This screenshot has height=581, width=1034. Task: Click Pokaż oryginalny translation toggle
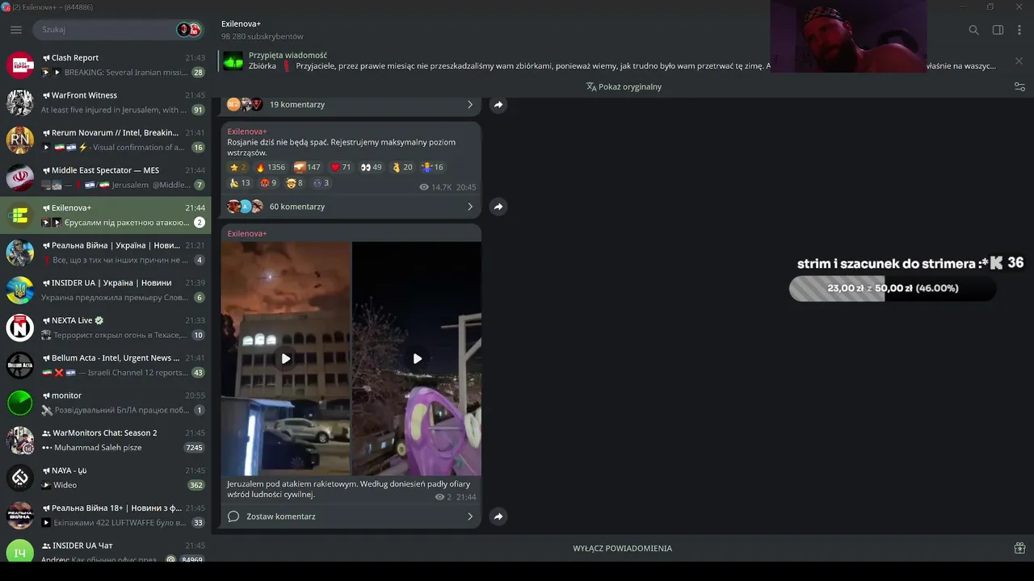pyautogui.click(x=624, y=87)
